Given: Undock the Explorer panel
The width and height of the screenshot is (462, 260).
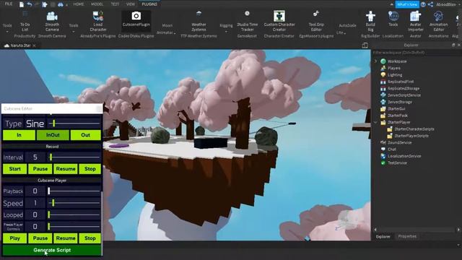Looking at the screenshot, I should point(453,45).
